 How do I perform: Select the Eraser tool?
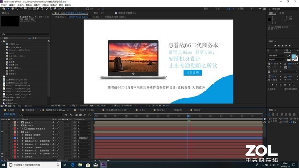tap(55, 9)
